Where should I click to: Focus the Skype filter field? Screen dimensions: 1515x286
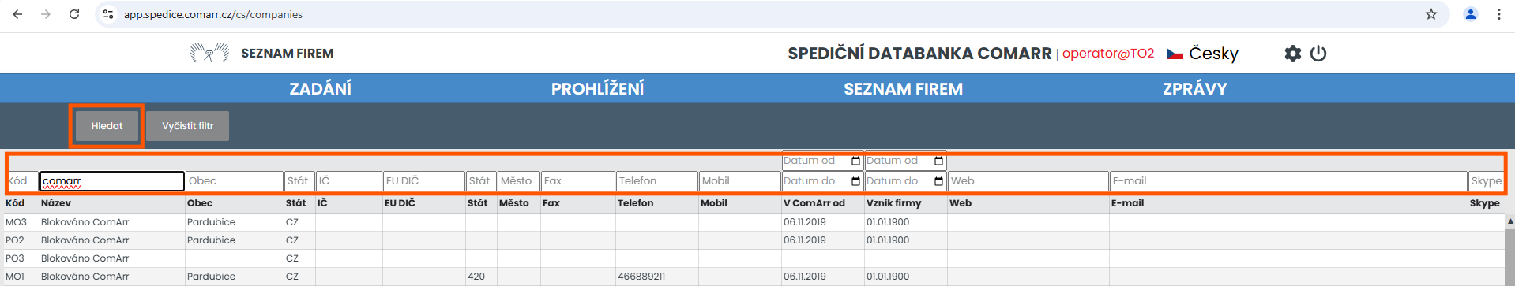tap(1486, 181)
